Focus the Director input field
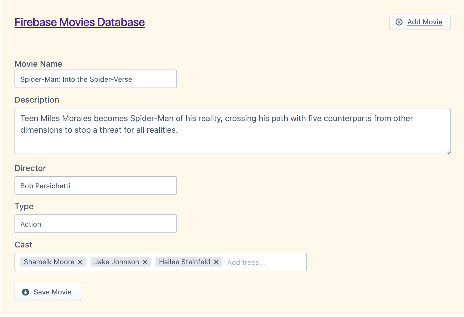464x317 pixels. (x=96, y=185)
